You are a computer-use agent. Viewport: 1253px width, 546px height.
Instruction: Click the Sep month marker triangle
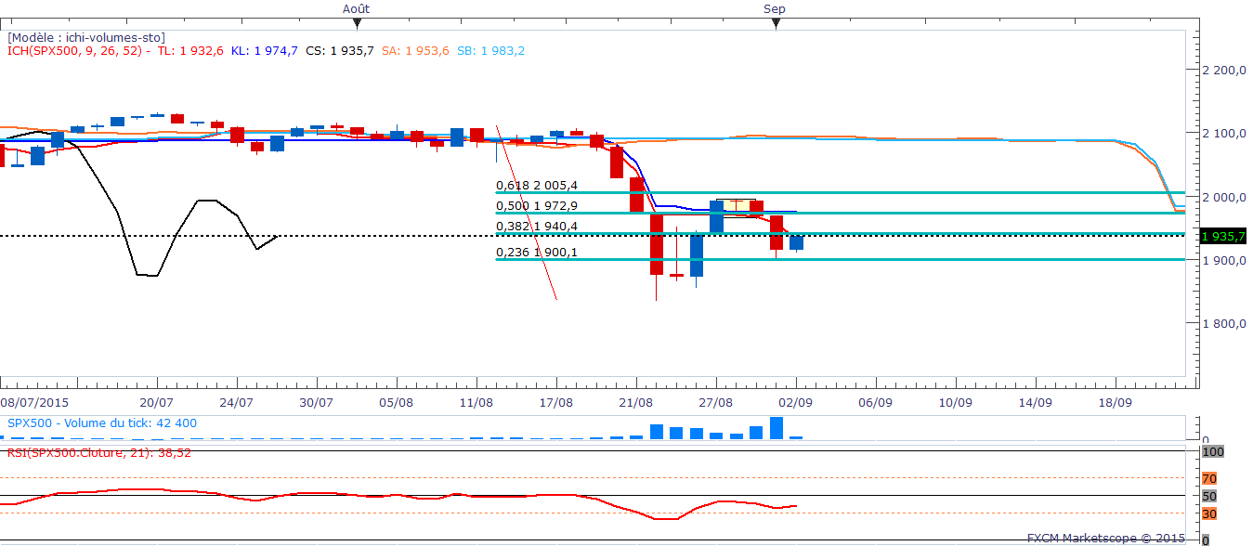pos(776,24)
